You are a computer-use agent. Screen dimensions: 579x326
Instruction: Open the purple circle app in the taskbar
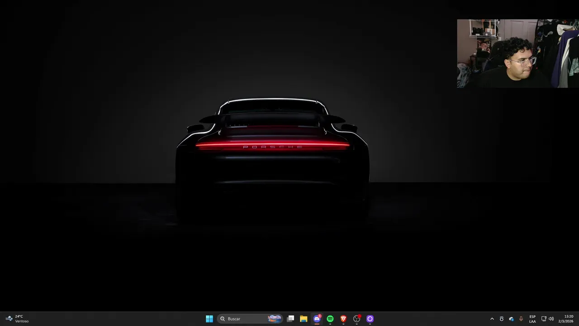(x=370, y=319)
